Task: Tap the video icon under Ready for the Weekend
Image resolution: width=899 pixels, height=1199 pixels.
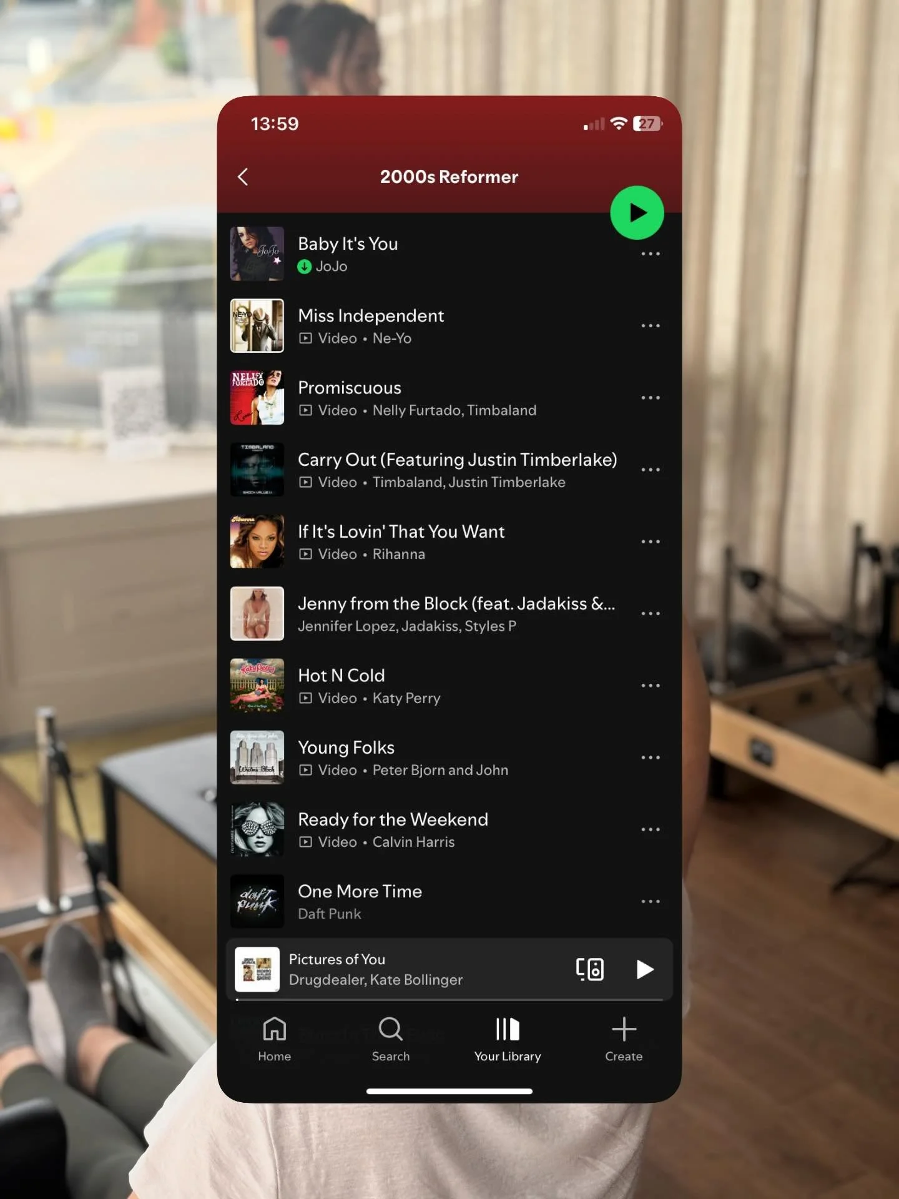Action: point(305,842)
